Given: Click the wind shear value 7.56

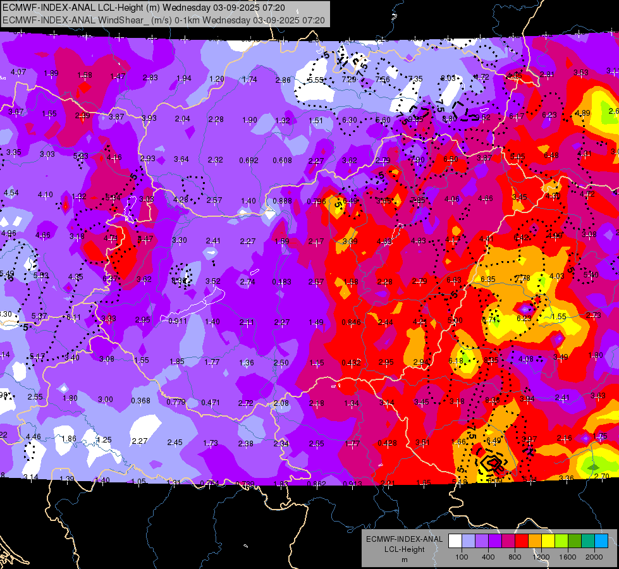Looking at the screenshot, I should click(383, 80).
